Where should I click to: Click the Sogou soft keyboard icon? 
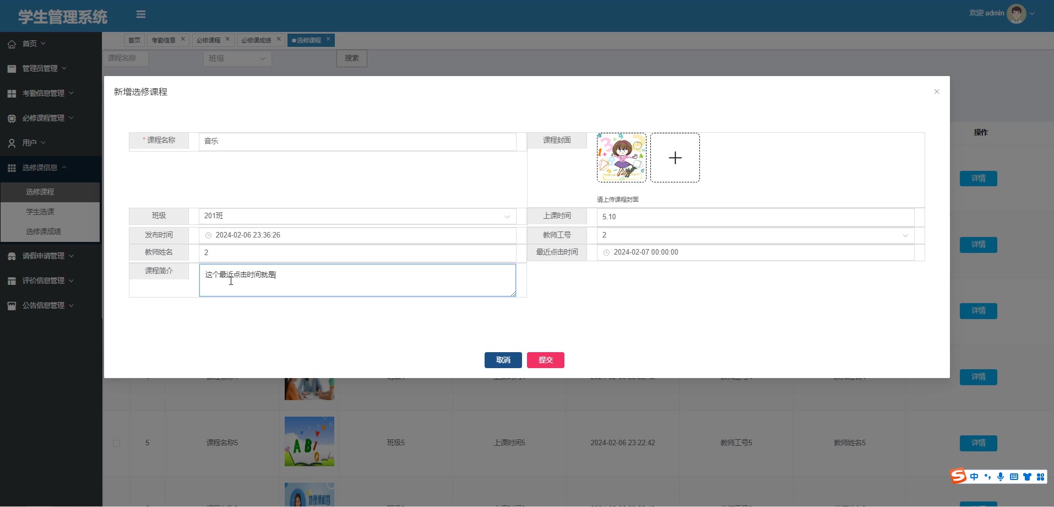coord(1014,477)
